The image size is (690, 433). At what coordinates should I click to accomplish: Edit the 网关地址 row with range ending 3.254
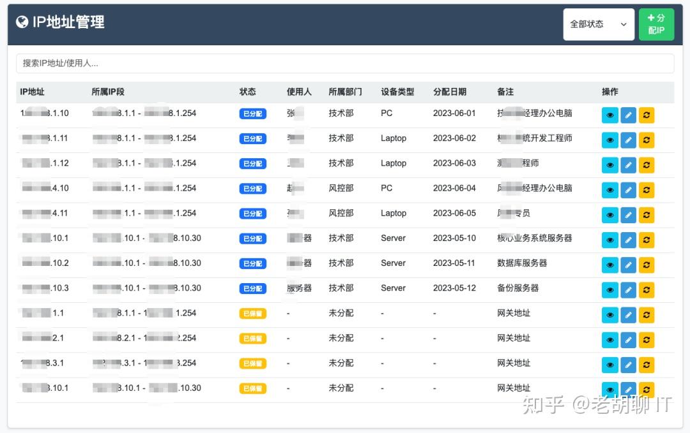click(629, 365)
